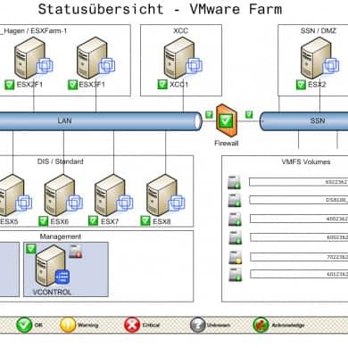This screenshot has height=348, width=348.
Task: Click the ESX7 server icon
Action: [114, 195]
